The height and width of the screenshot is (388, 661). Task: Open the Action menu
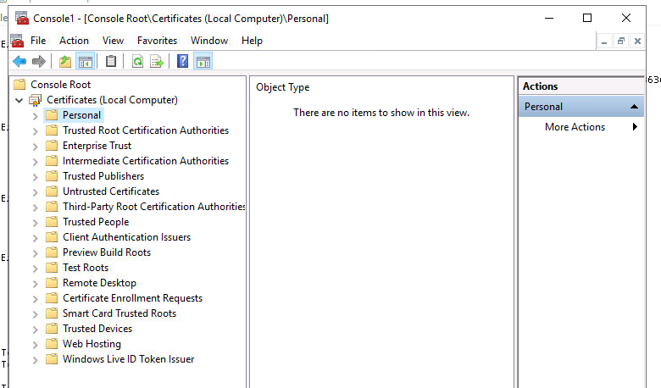click(74, 41)
